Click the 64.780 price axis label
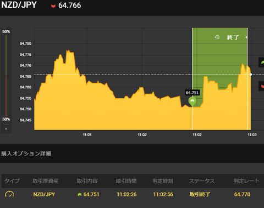Screen dimensions: 264x208 click(25, 44)
